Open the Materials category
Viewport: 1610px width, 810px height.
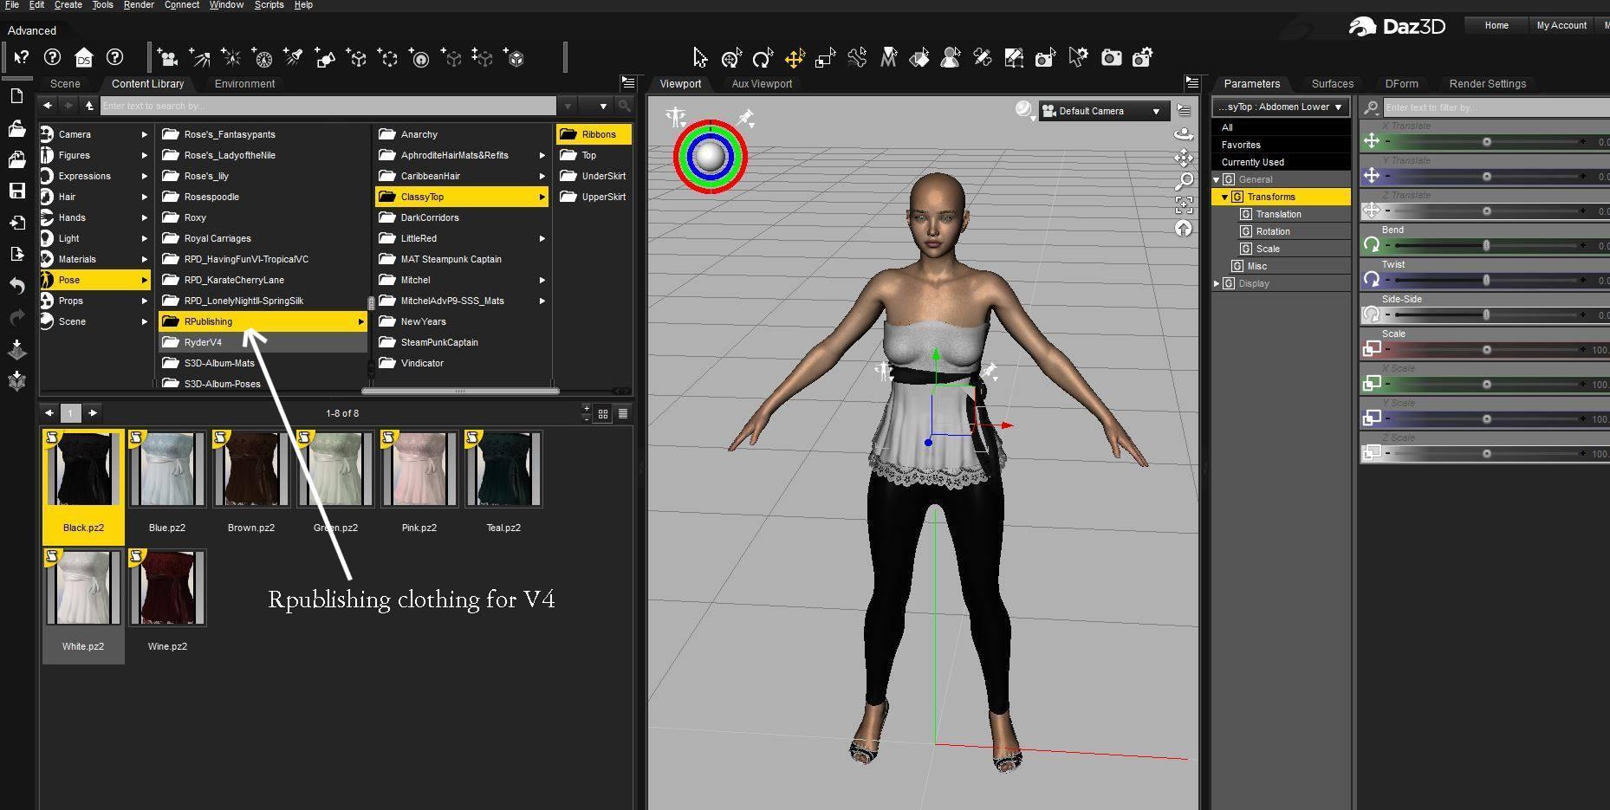[94, 259]
